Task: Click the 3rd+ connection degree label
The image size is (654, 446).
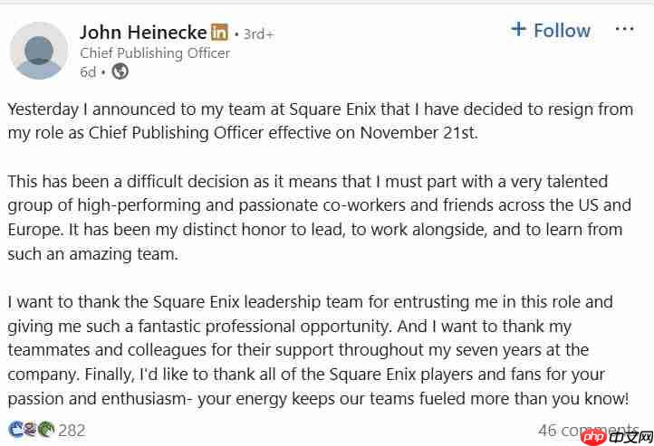Action: (258, 34)
